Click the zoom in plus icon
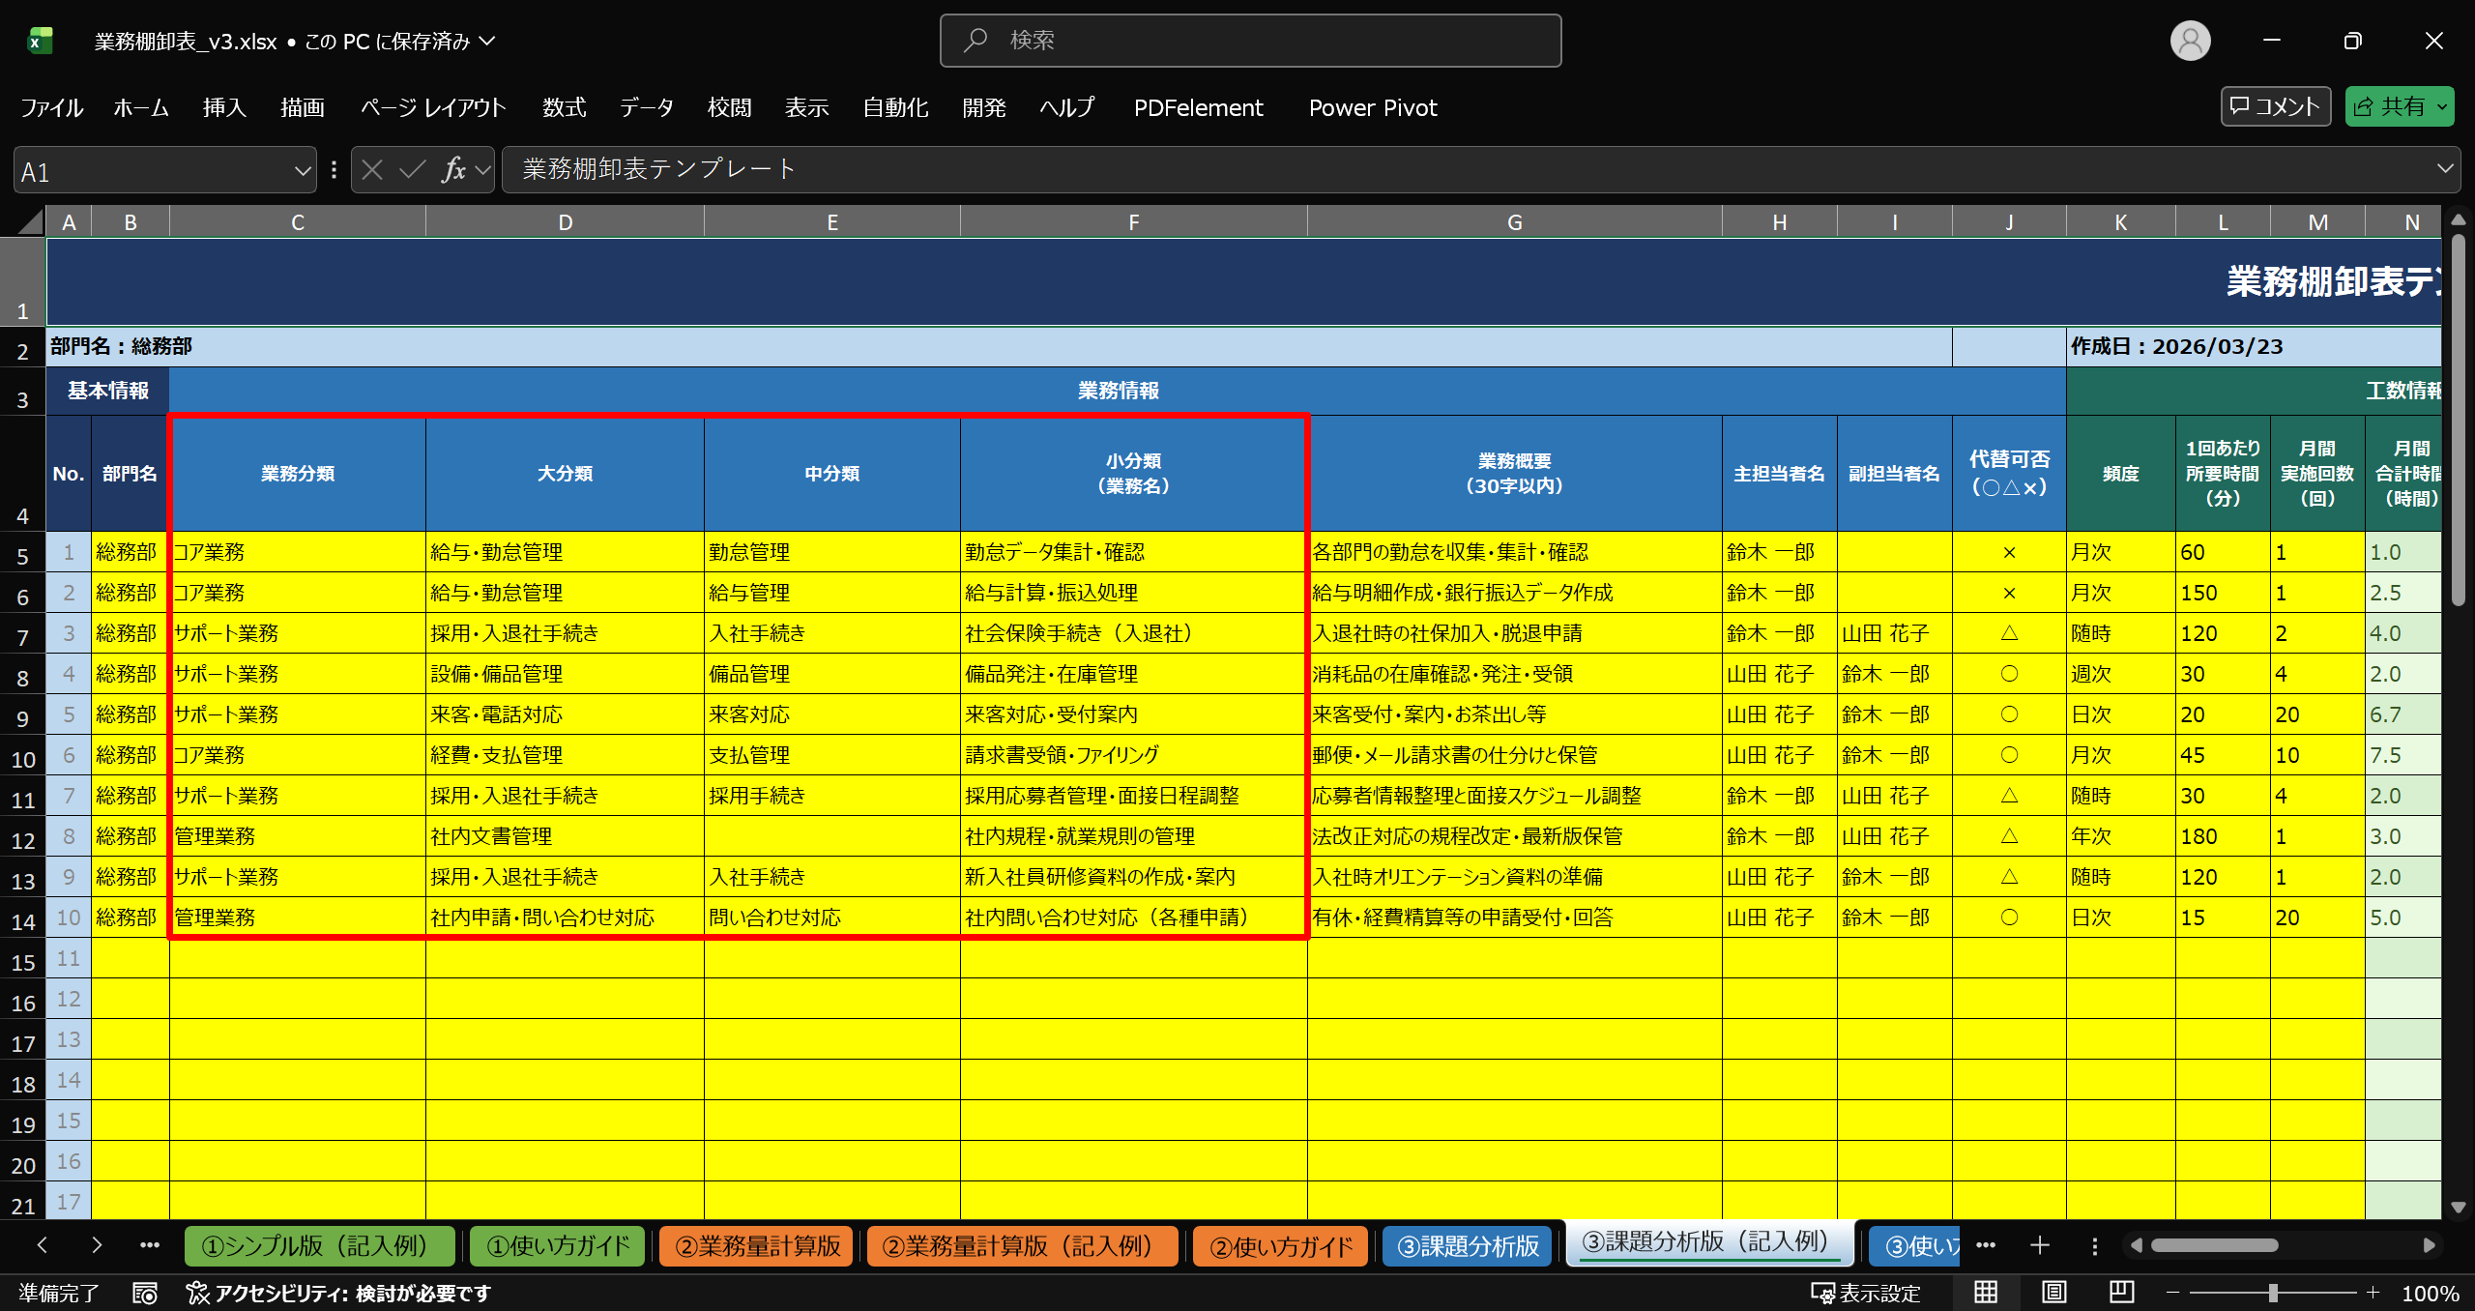This screenshot has width=2475, height=1311. 2373,1293
